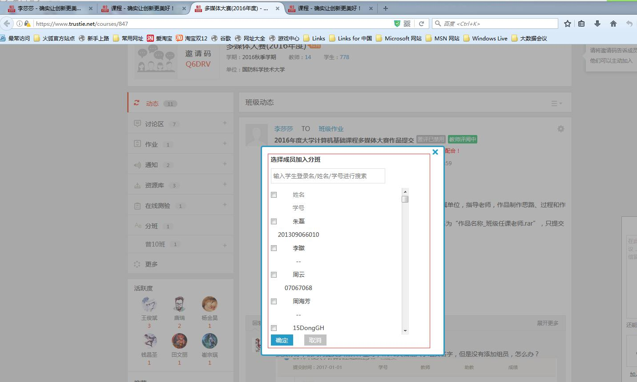The height and width of the screenshot is (382, 637).
Task: Close the member selection dialog
Action: (x=435, y=152)
